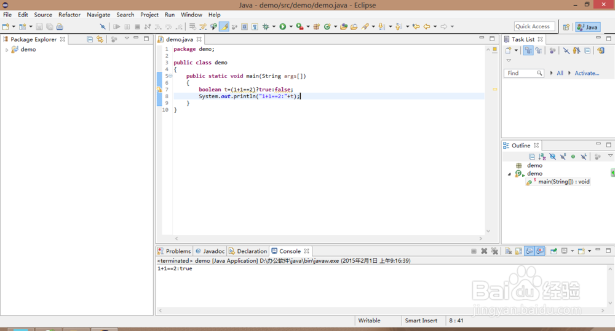
Task: Click the editor vertical scrollbar down arrow
Action: (x=488, y=231)
